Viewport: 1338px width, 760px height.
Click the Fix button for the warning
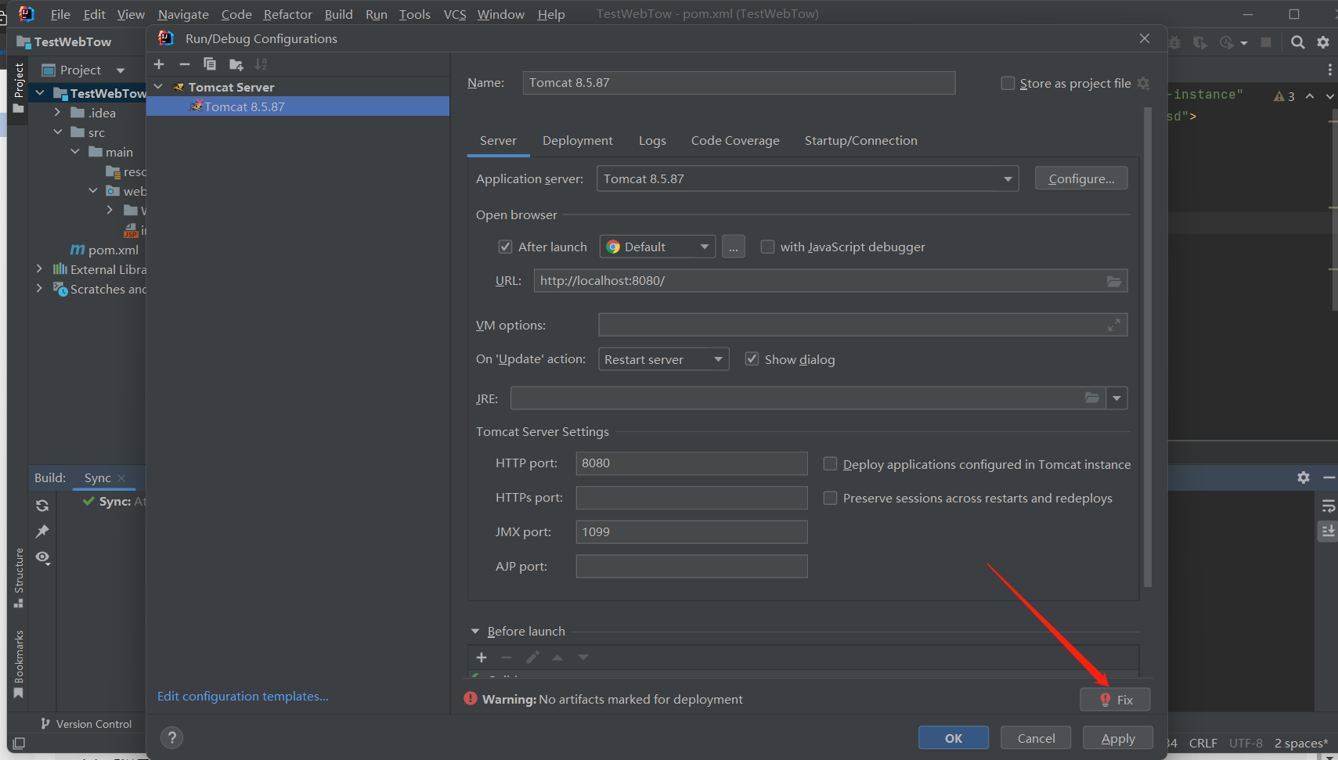click(1115, 700)
